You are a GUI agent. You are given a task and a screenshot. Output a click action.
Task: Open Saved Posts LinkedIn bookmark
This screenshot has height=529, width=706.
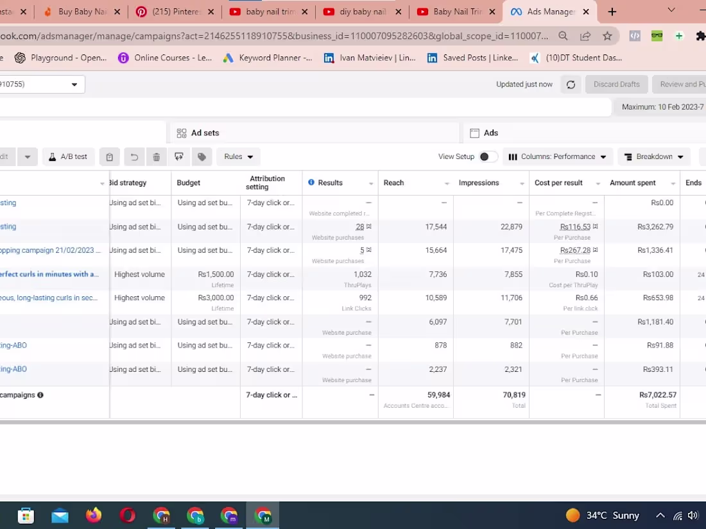pyautogui.click(x=472, y=58)
